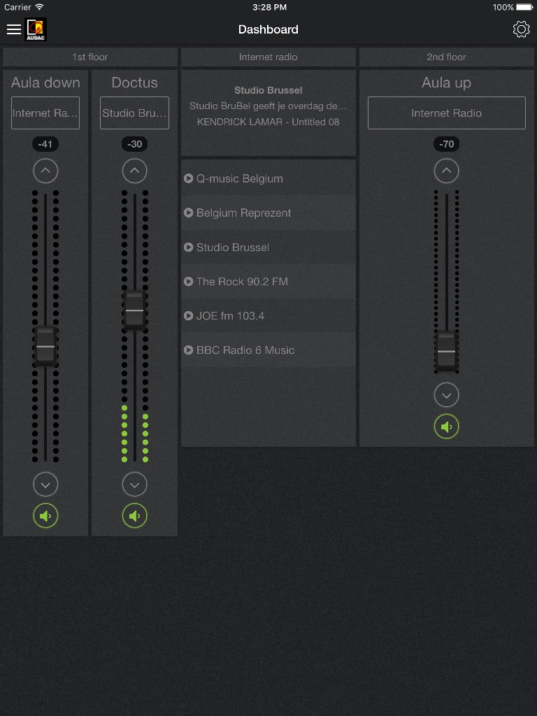Open Aula up Internet Radio source selector

click(447, 113)
